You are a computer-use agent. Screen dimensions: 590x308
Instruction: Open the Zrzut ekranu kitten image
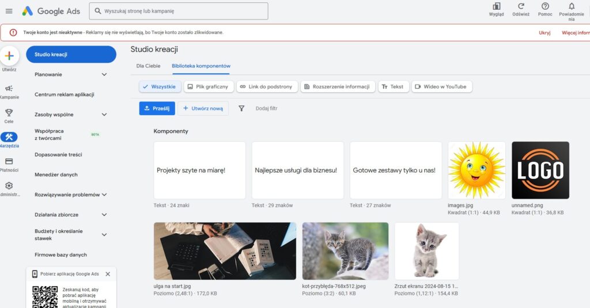click(427, 251)
